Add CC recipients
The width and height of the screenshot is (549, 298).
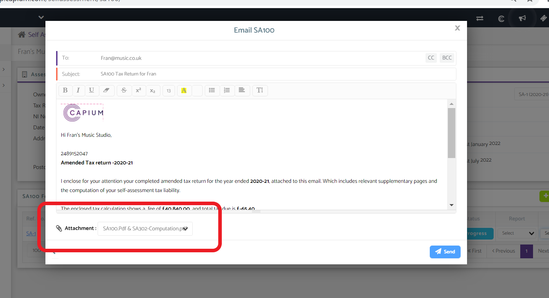tap(431, 58)
